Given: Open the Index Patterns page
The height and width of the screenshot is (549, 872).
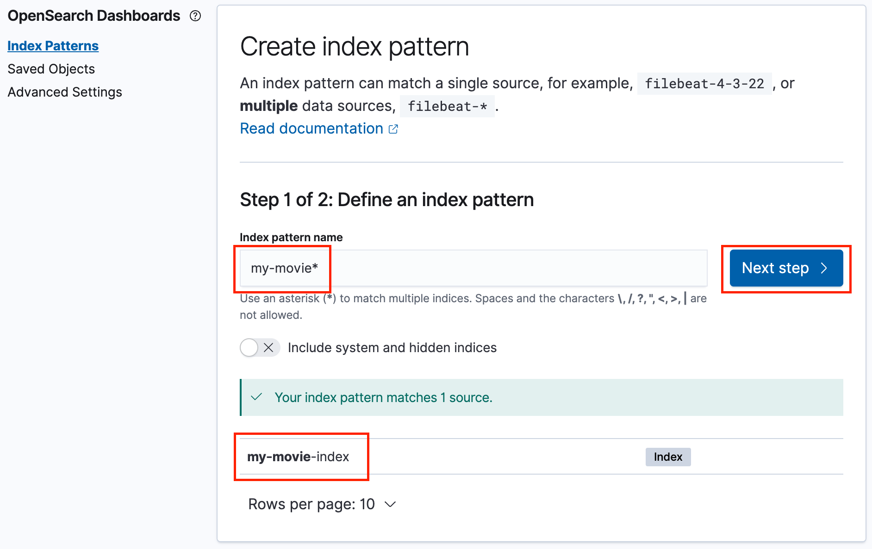Looking at the screenshot, I should point(53,46).
